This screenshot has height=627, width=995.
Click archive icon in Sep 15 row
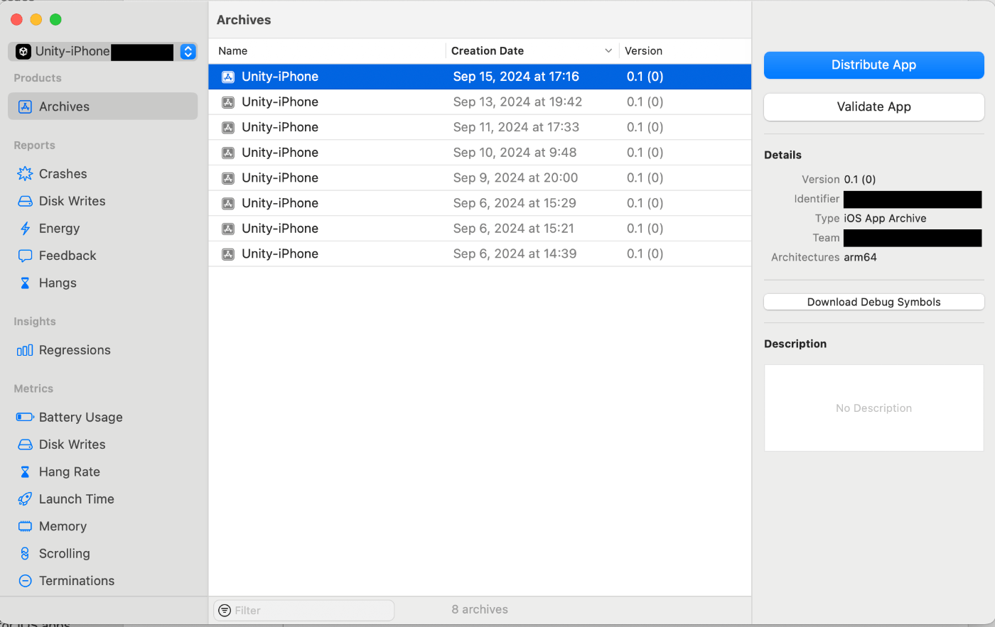(228, 77)
